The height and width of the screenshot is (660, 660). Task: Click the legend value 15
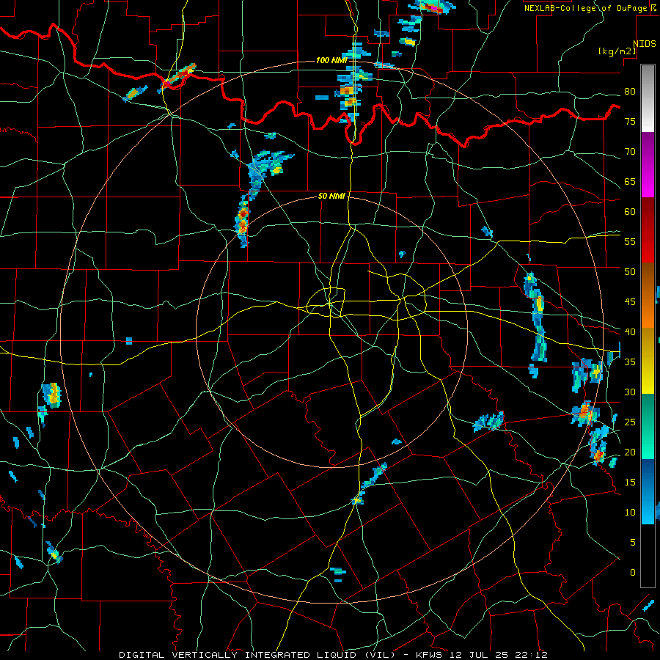click(630, 483)
